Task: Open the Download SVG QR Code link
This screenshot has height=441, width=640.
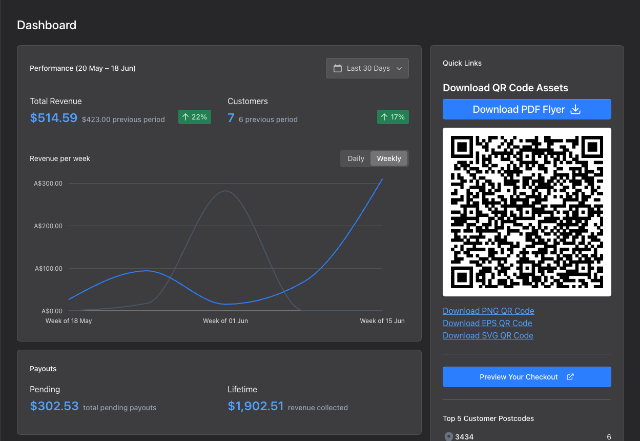Action: pos(488,335)
